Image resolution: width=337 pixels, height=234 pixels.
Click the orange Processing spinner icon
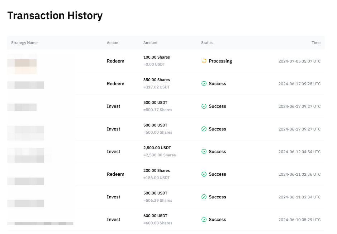[204, 61]
